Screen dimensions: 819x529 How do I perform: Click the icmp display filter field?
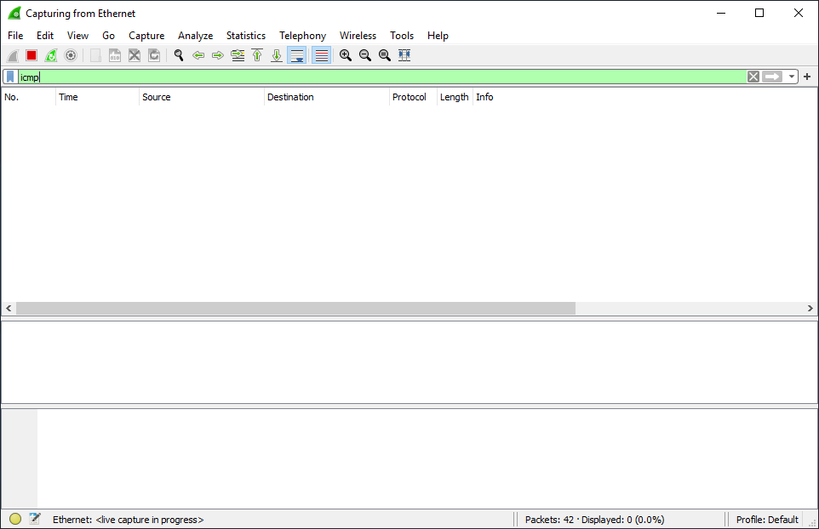382,77
